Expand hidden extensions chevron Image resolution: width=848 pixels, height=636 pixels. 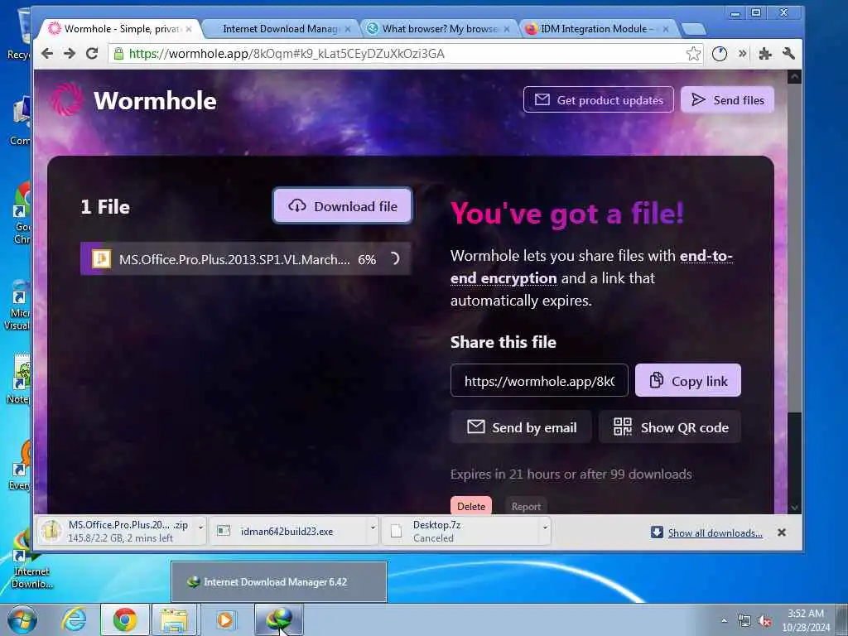[x=743, y=53]
